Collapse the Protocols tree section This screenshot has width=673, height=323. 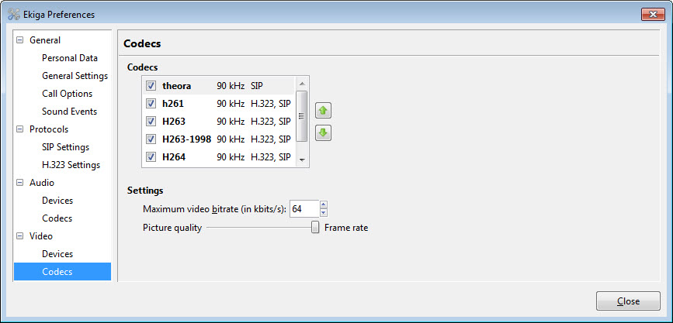click(19, 129)
